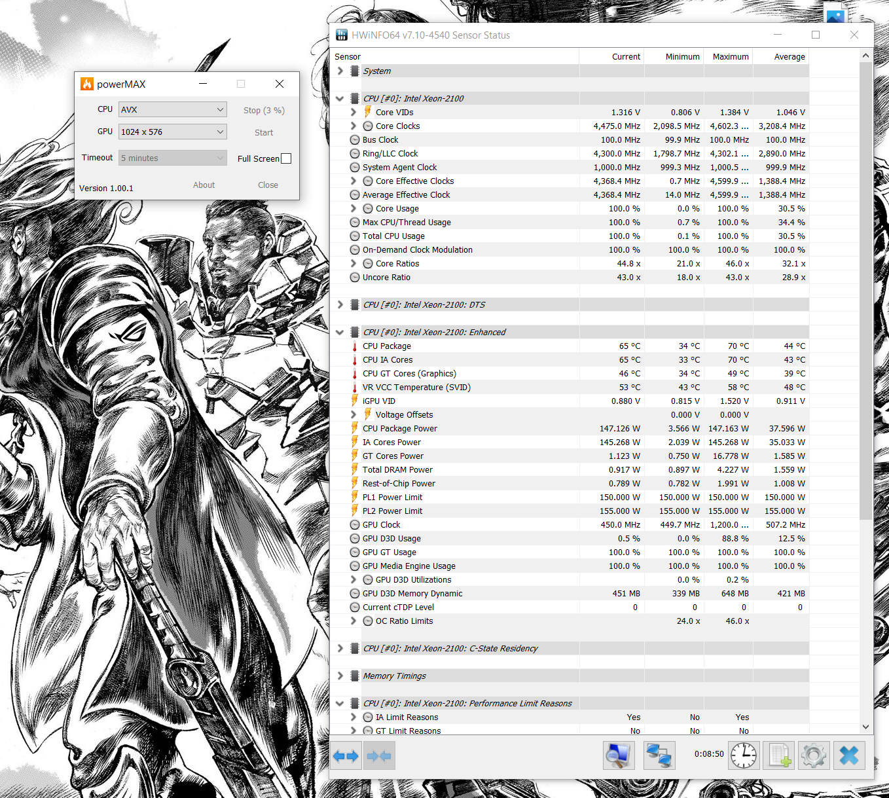Viewport: 889px width, 798px height.
Task: Click the Close button in powerMAX
Action: (268, 185)
